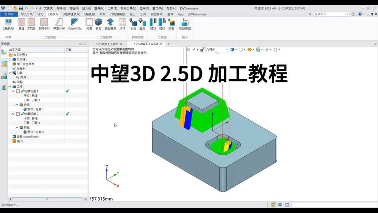Click the 2轴铣削 strategy icon
Image resolution: width=378 pixels, height=213 pixels.
click(8, 24)
